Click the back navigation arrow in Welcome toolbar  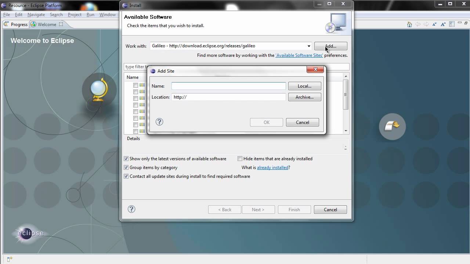click(418, 24)
